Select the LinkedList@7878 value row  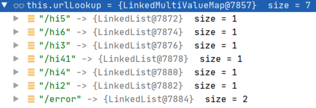pyautogui.click(x=158, y=59)
